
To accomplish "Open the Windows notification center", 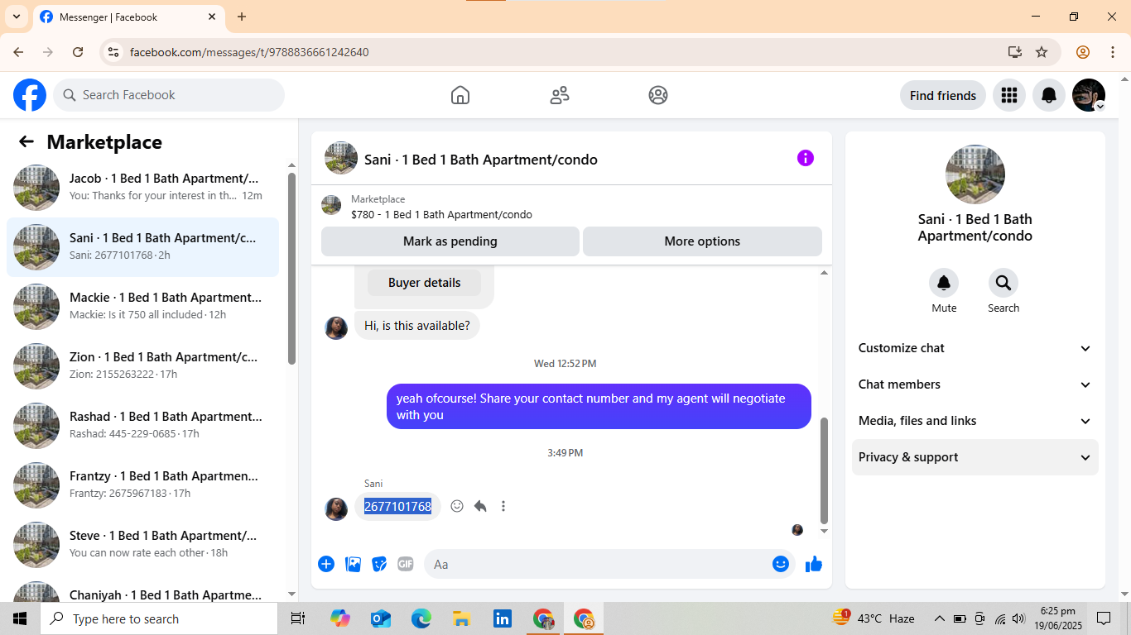I will [x=1104, y=618].
